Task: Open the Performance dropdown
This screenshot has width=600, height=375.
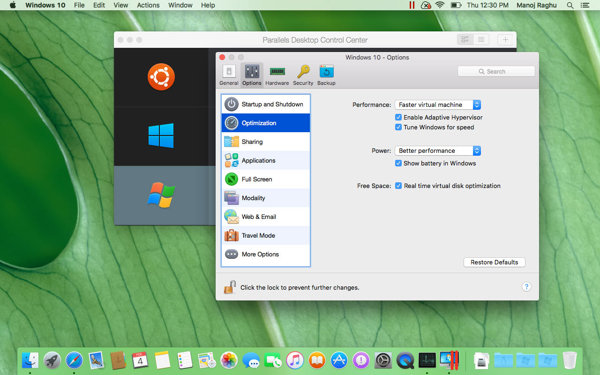Action: (x=438, y=105)
